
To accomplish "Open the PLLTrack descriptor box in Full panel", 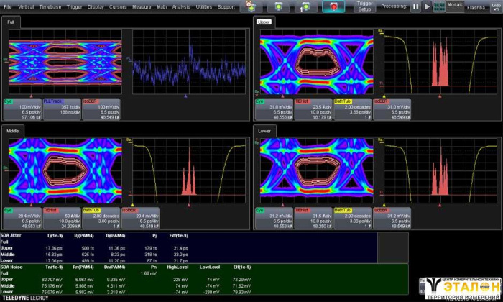I will coord(61,109).
